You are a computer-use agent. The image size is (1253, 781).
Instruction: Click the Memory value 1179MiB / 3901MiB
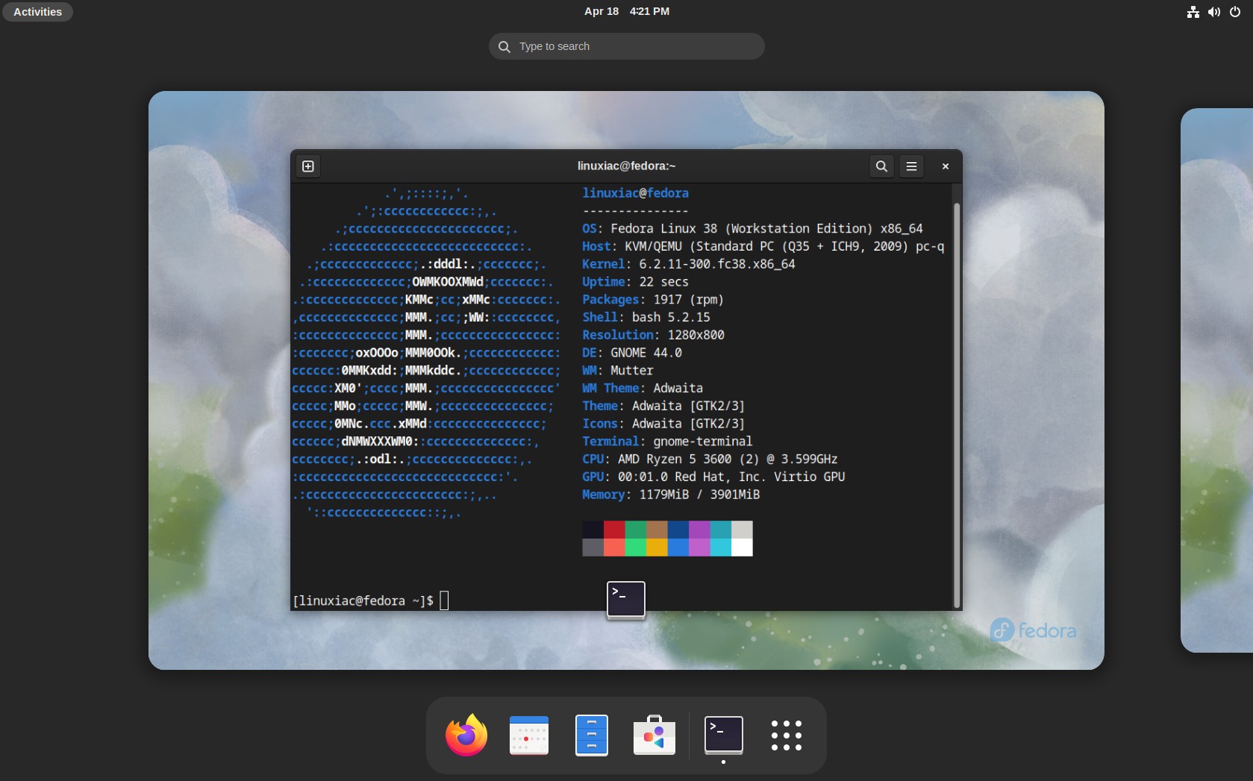[699, 495]
